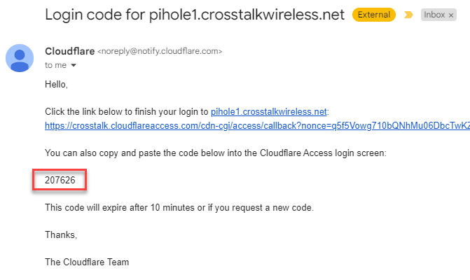
Task: Click the noreply@notify.cloudflare.com sender address
Action: 160,51
